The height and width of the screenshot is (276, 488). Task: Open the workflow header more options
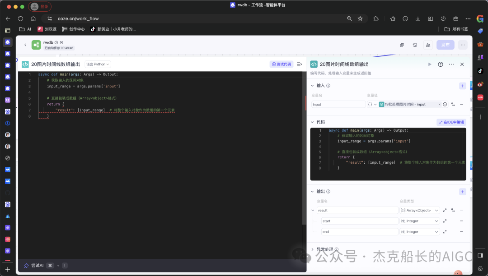(463, 45)
